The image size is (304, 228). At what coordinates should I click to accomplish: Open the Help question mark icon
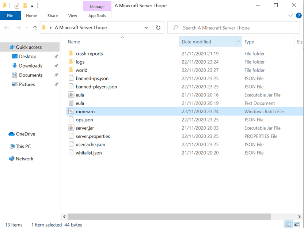coord(299,16)
